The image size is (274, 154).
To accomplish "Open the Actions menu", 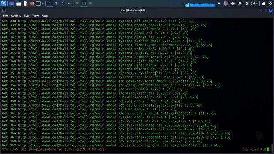I will (16, 16).
